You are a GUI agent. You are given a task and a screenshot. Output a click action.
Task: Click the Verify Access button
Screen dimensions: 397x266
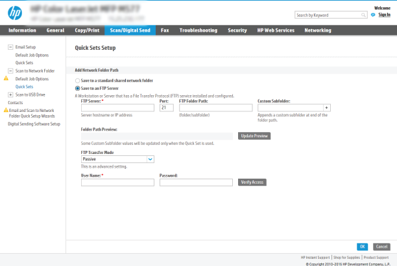tap(252, 183)
